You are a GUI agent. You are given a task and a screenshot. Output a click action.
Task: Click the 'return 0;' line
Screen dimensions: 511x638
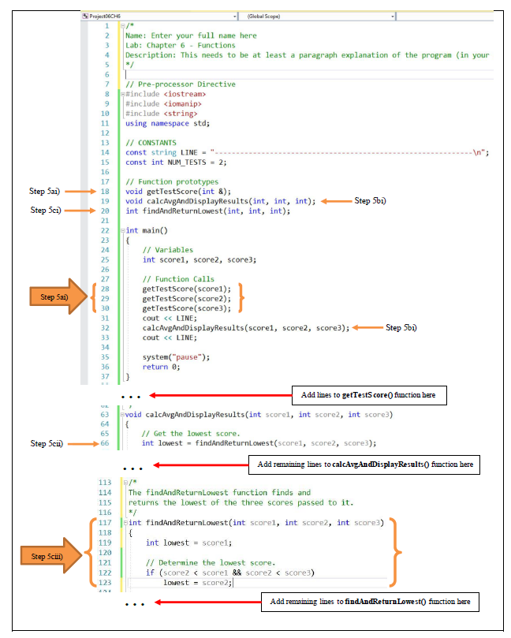(x=161, y=367)
